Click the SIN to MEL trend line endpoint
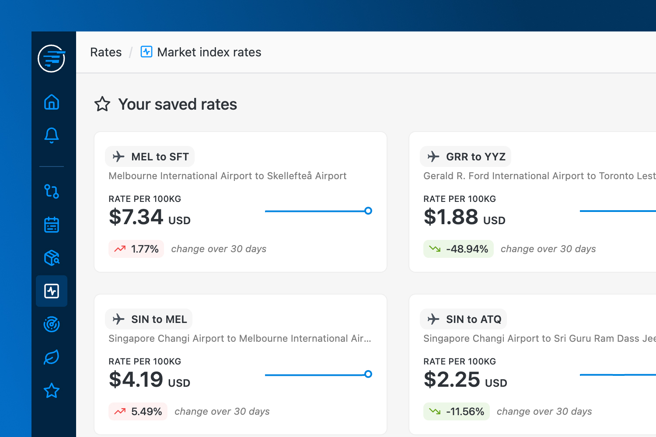 [x=368, y=374]
